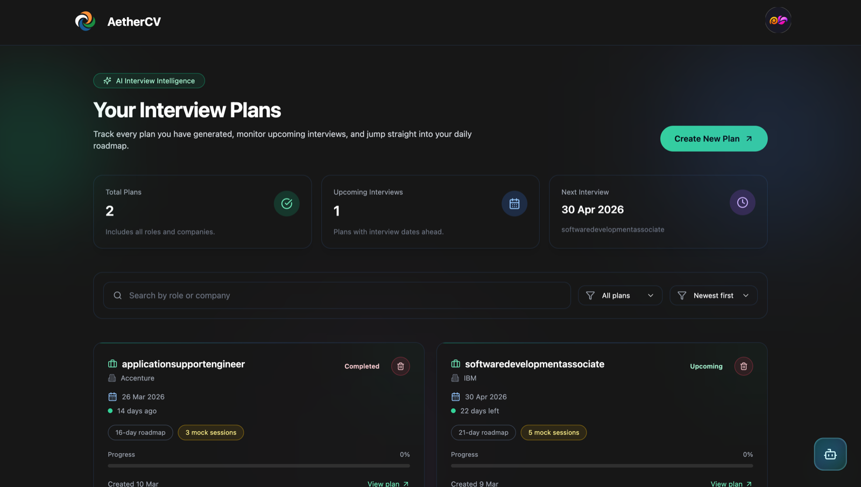The height and width of the screenshot is (487, 861).
Task: Delete the applicationsupportengineer plan
Action: pyautogui.click(x=400, y=366)
